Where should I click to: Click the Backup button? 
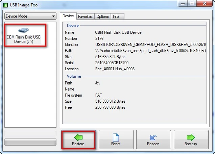[191, 139]
